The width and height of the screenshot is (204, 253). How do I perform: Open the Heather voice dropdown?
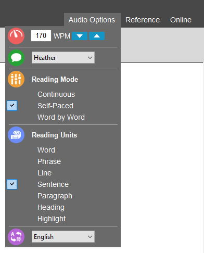tap(63, 58)
